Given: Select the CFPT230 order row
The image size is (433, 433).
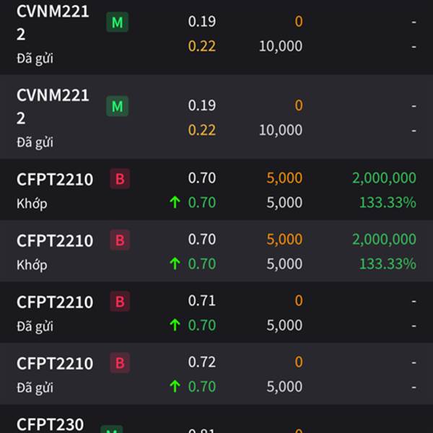Looking at the screenshot, I should [x=216, y=419].
